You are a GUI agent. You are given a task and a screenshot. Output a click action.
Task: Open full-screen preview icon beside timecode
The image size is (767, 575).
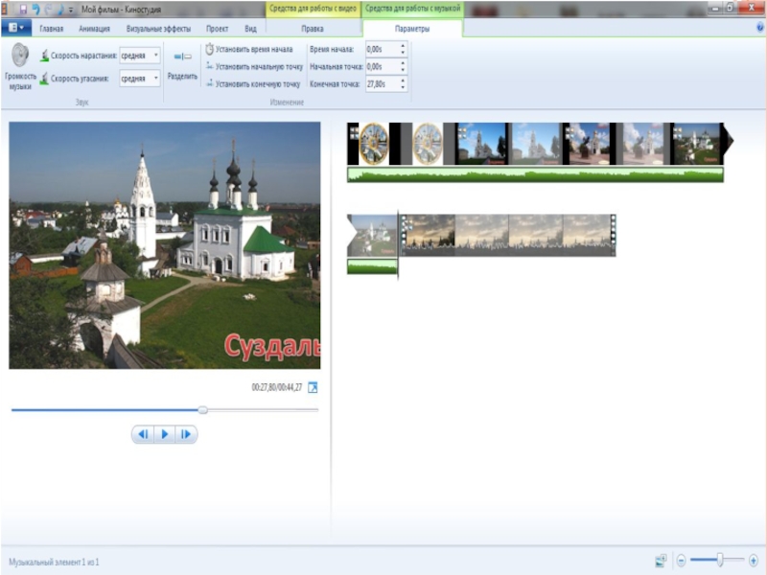point(312,387)
